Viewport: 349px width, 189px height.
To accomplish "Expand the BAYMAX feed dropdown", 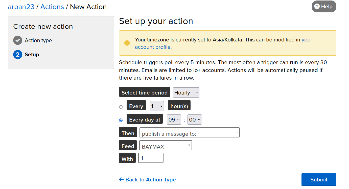I will [x=166, y=146].
